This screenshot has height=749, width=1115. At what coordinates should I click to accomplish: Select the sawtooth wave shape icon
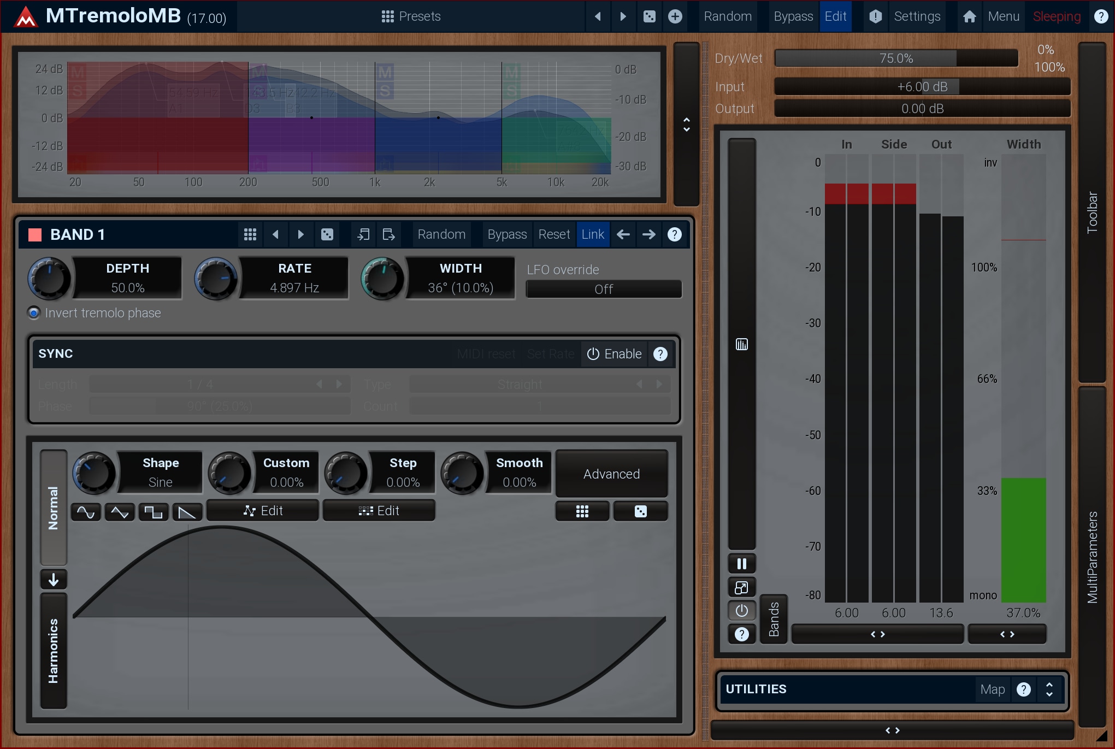point(187,512)
